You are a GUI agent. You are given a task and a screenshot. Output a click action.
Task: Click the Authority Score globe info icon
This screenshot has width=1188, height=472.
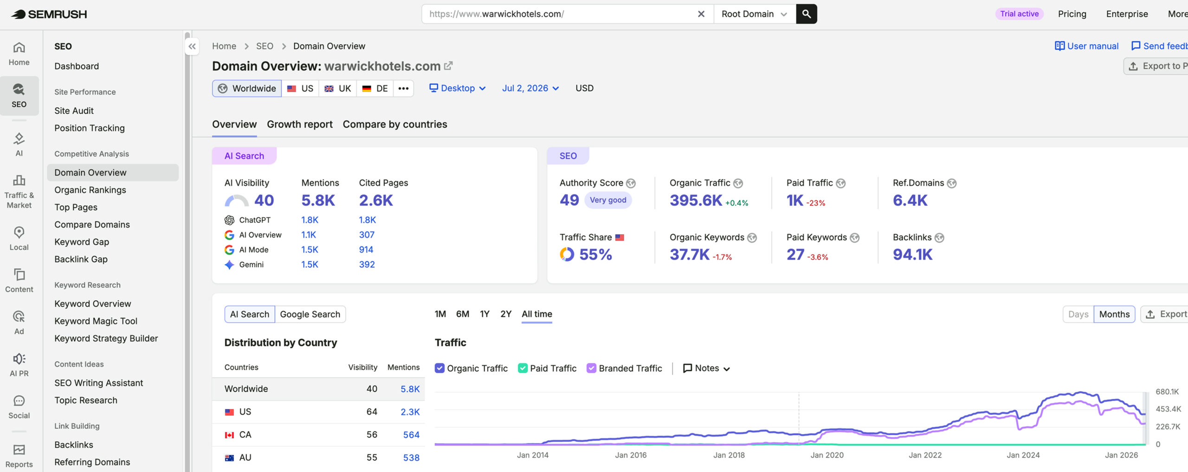click(631, 183)
